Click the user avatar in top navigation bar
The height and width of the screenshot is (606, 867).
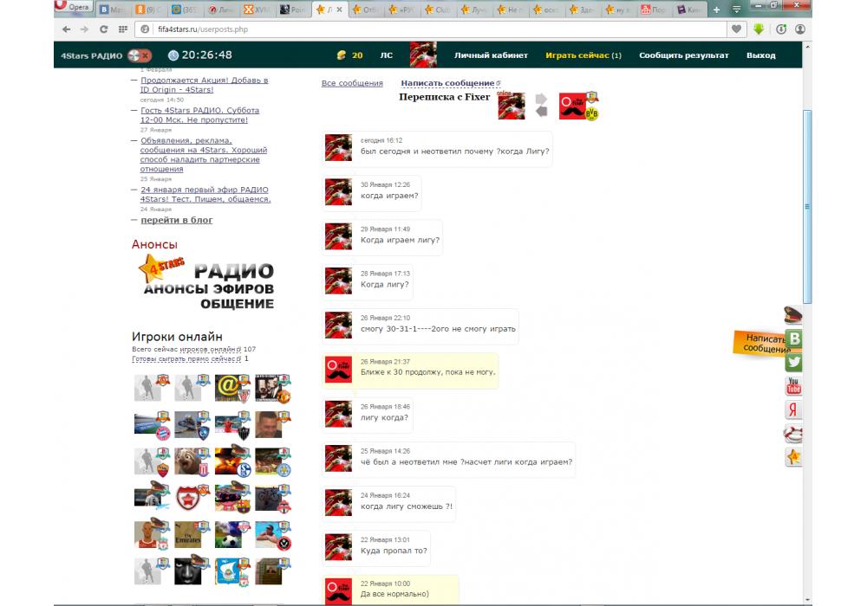pyautogui.click(x=423, y=55)
